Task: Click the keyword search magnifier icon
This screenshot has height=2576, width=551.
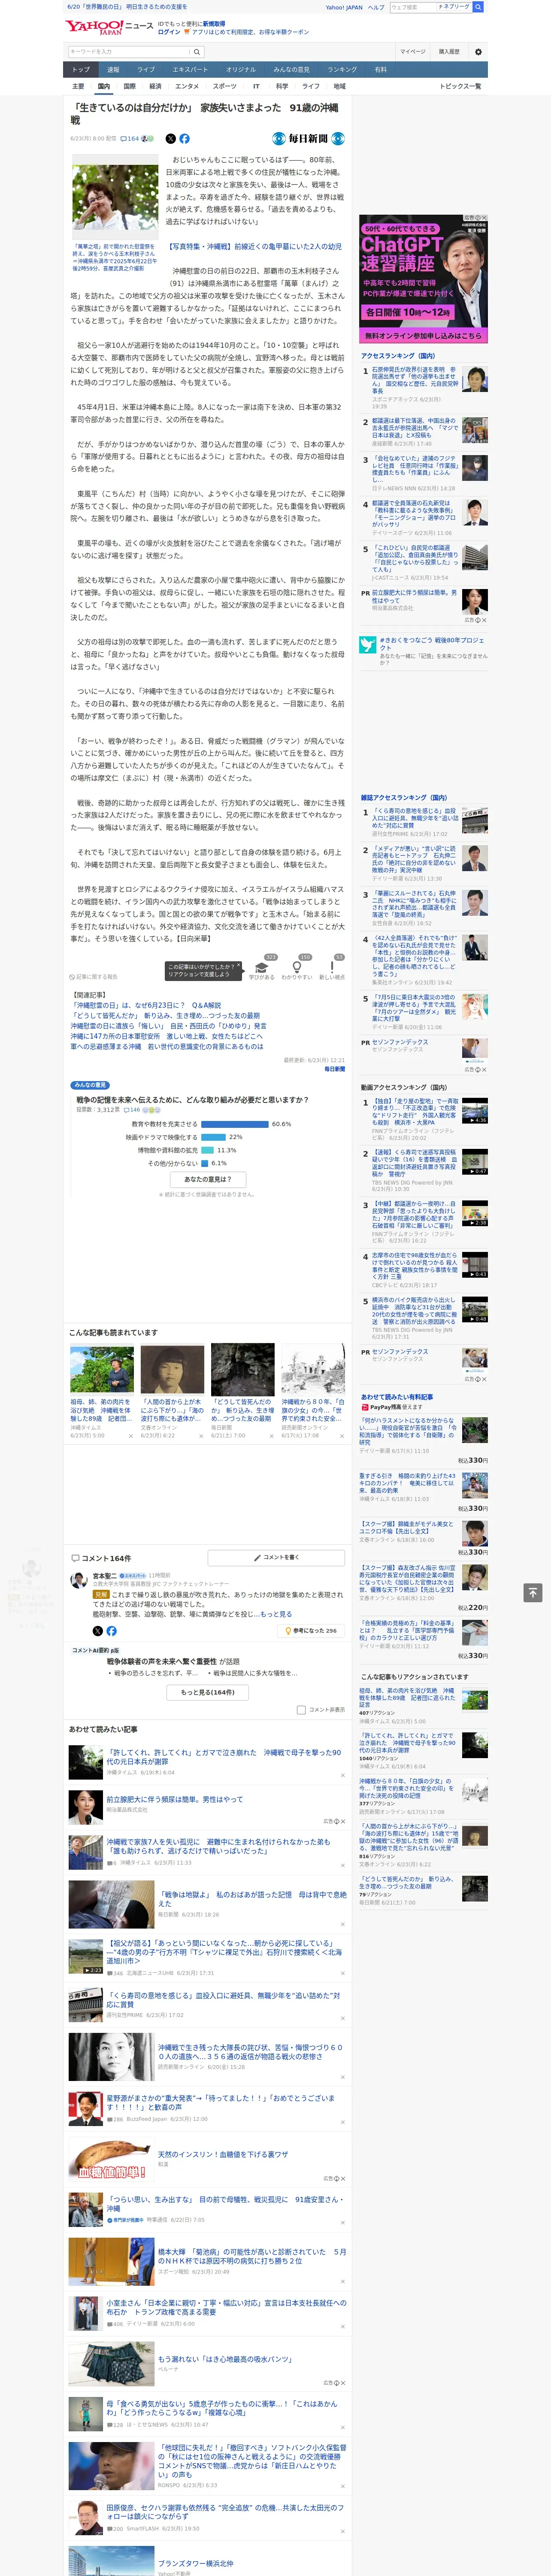Action: 196,51
